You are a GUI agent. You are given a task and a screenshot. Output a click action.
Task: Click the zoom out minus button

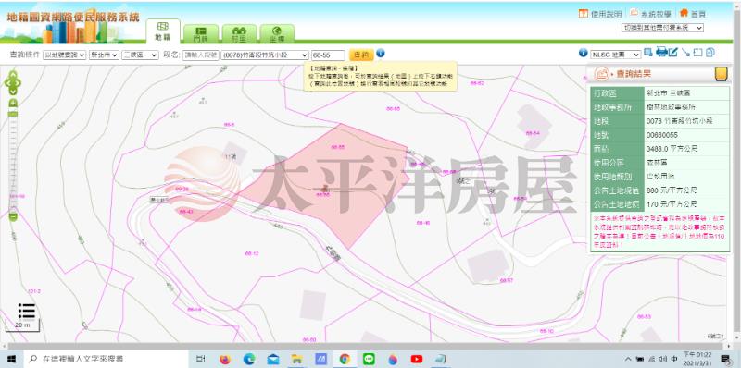coord(13,217)
